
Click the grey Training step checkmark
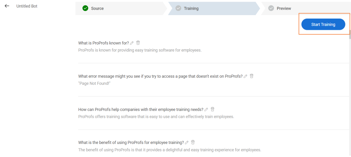coord(178,8)
